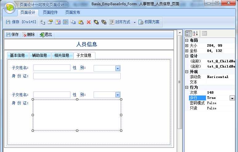Open the second 性别 combo box arrow

point(118,95)
